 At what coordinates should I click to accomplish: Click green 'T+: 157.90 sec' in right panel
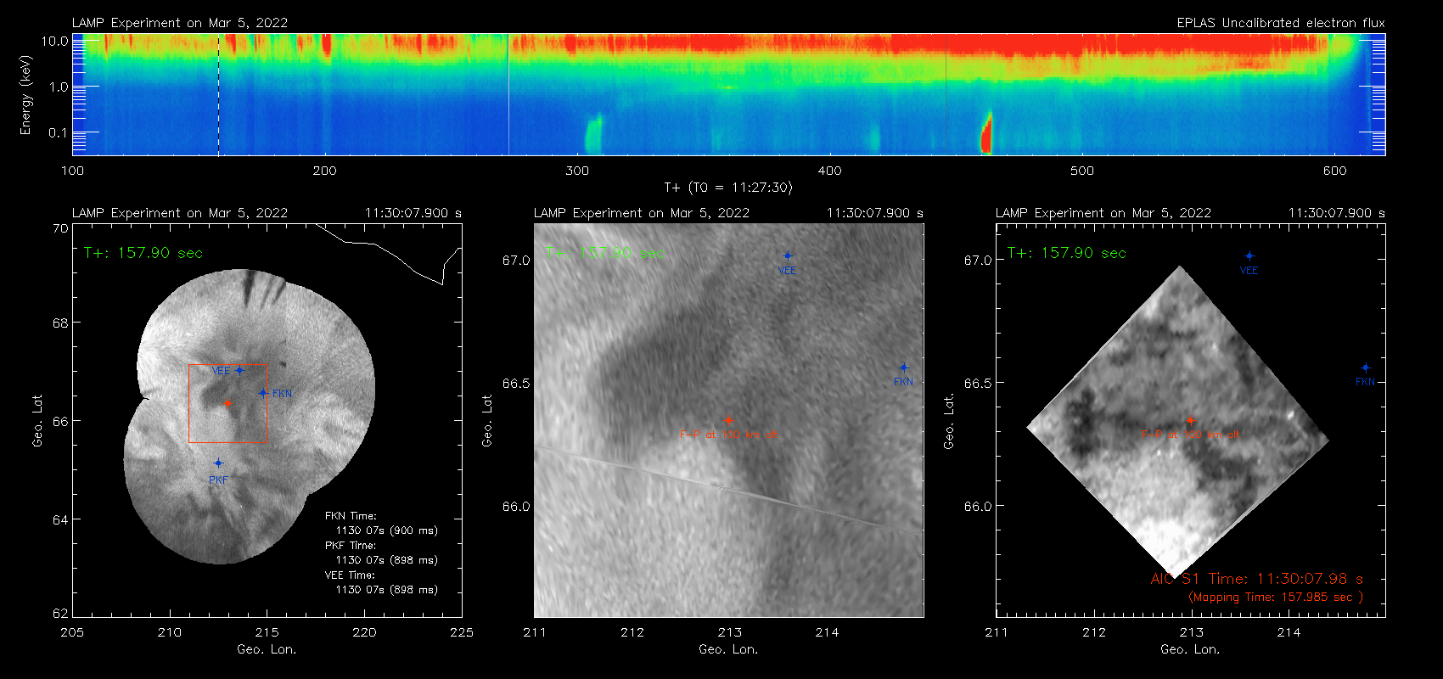click(x=1067, y=253)
